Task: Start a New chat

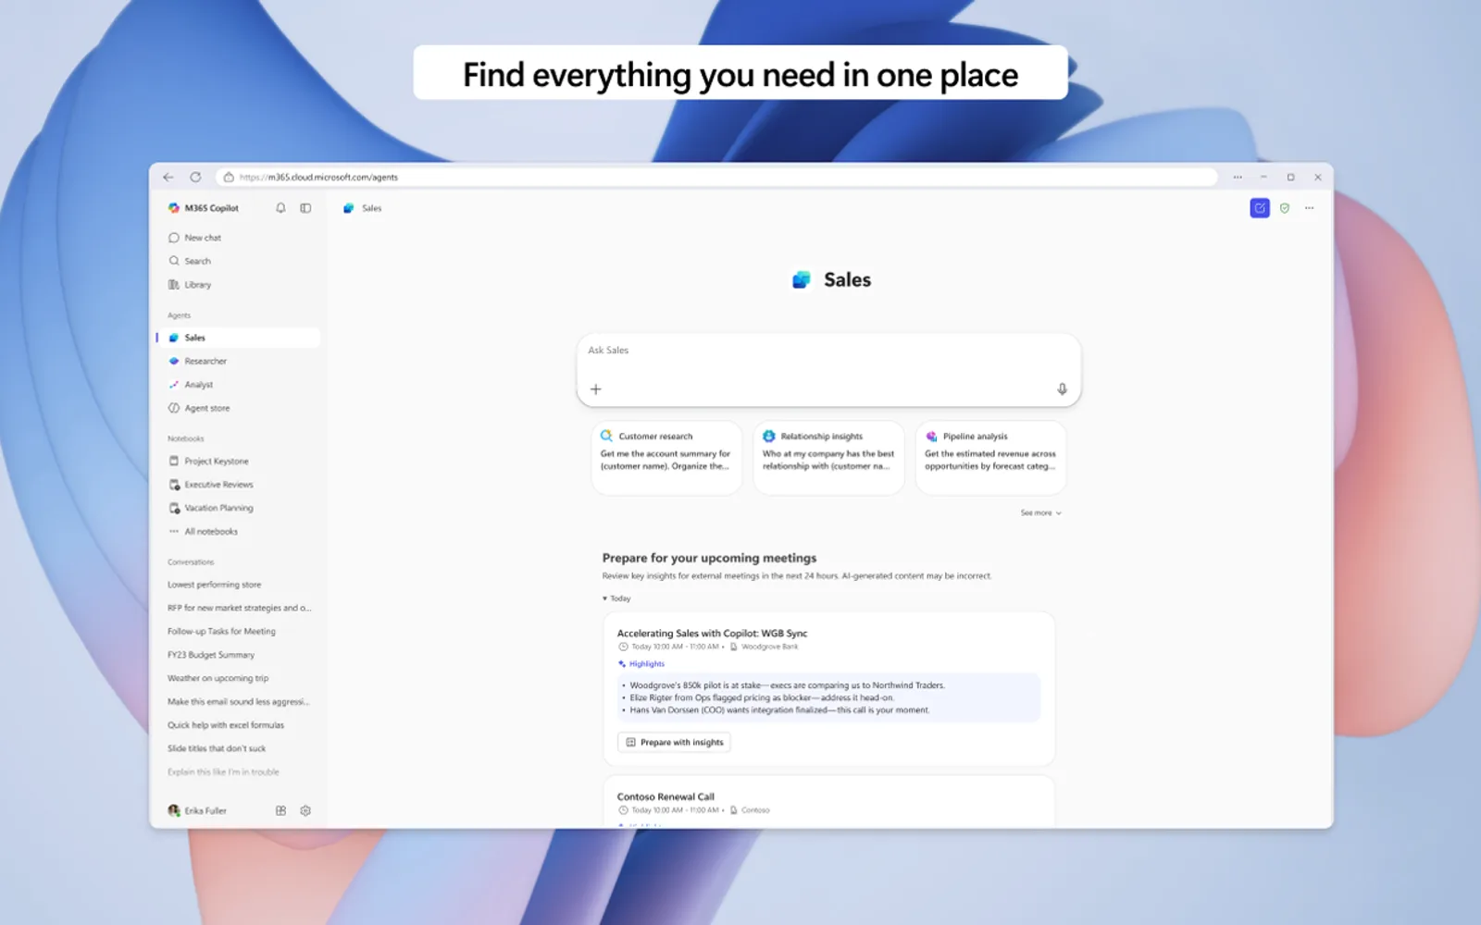Action: pyautogui.click(x=240, y=238)
